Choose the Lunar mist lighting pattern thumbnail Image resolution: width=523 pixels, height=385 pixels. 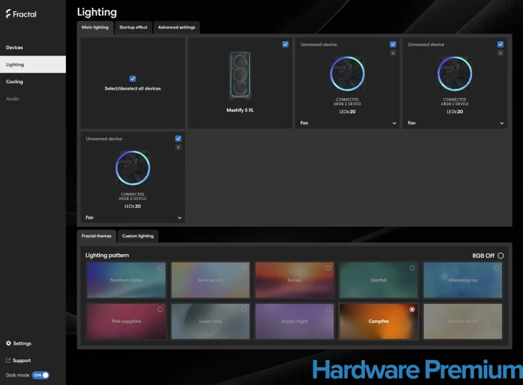pyautogui.click(x=210, y=322)
